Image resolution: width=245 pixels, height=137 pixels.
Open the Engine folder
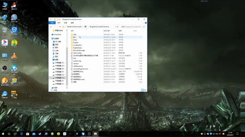tap(76, 42)
